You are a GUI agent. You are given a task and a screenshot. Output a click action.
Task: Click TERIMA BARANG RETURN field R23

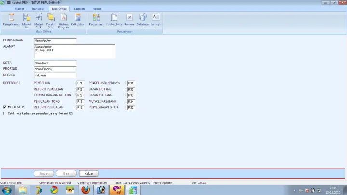80,95
